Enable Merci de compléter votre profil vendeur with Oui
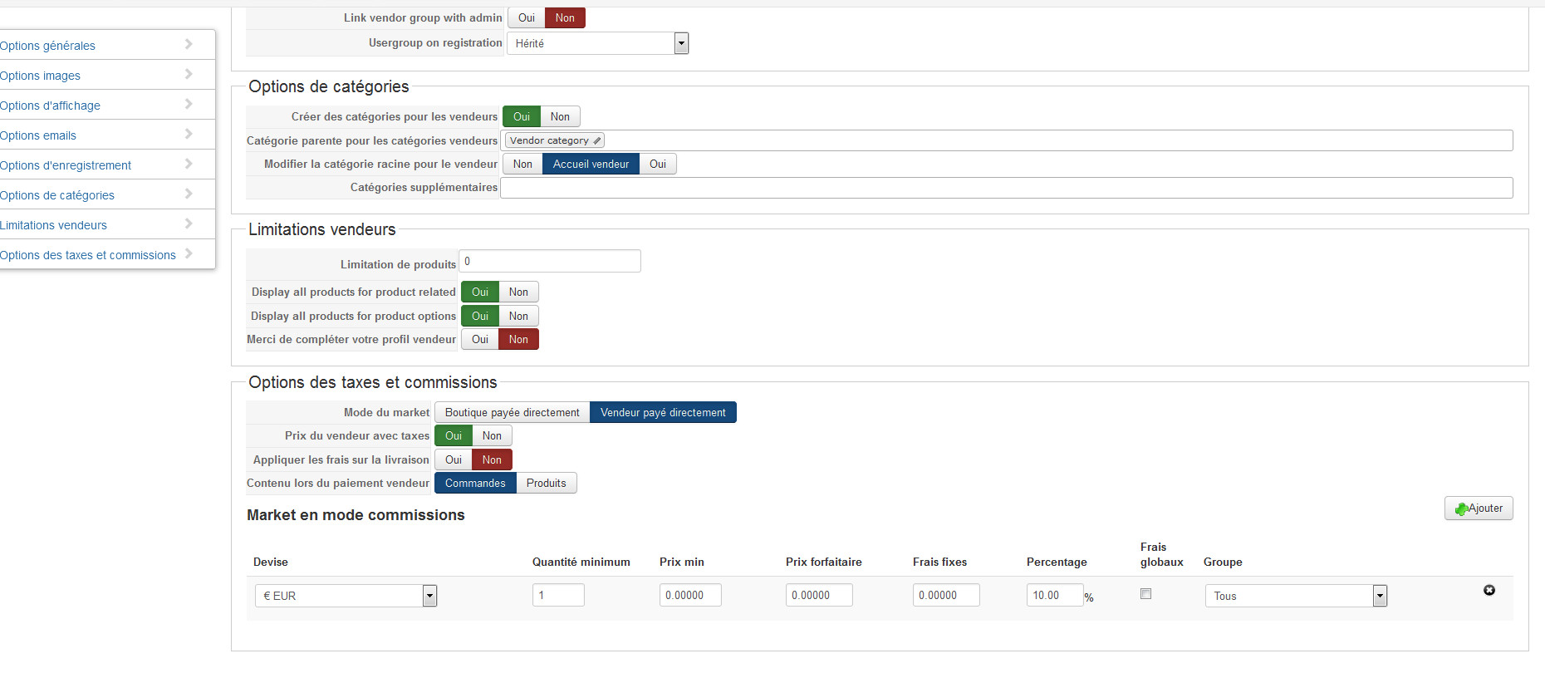 tap(480, 339)
